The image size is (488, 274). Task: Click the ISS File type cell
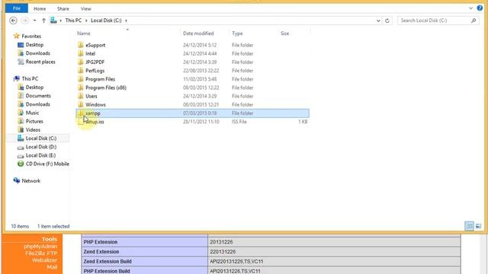click(239, 122)
